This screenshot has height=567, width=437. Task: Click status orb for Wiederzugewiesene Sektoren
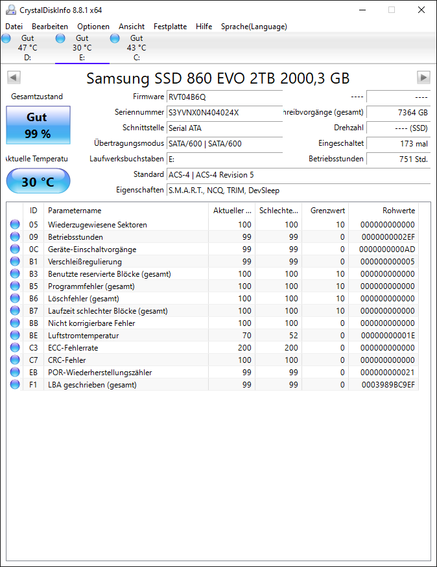tap(15, 225)
